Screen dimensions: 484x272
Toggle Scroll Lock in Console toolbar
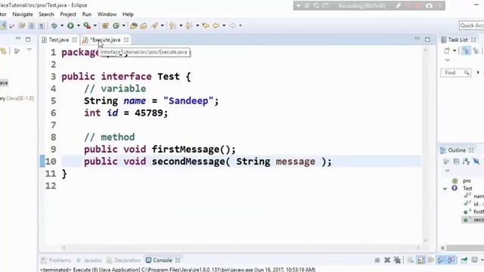tap(420, 260)
